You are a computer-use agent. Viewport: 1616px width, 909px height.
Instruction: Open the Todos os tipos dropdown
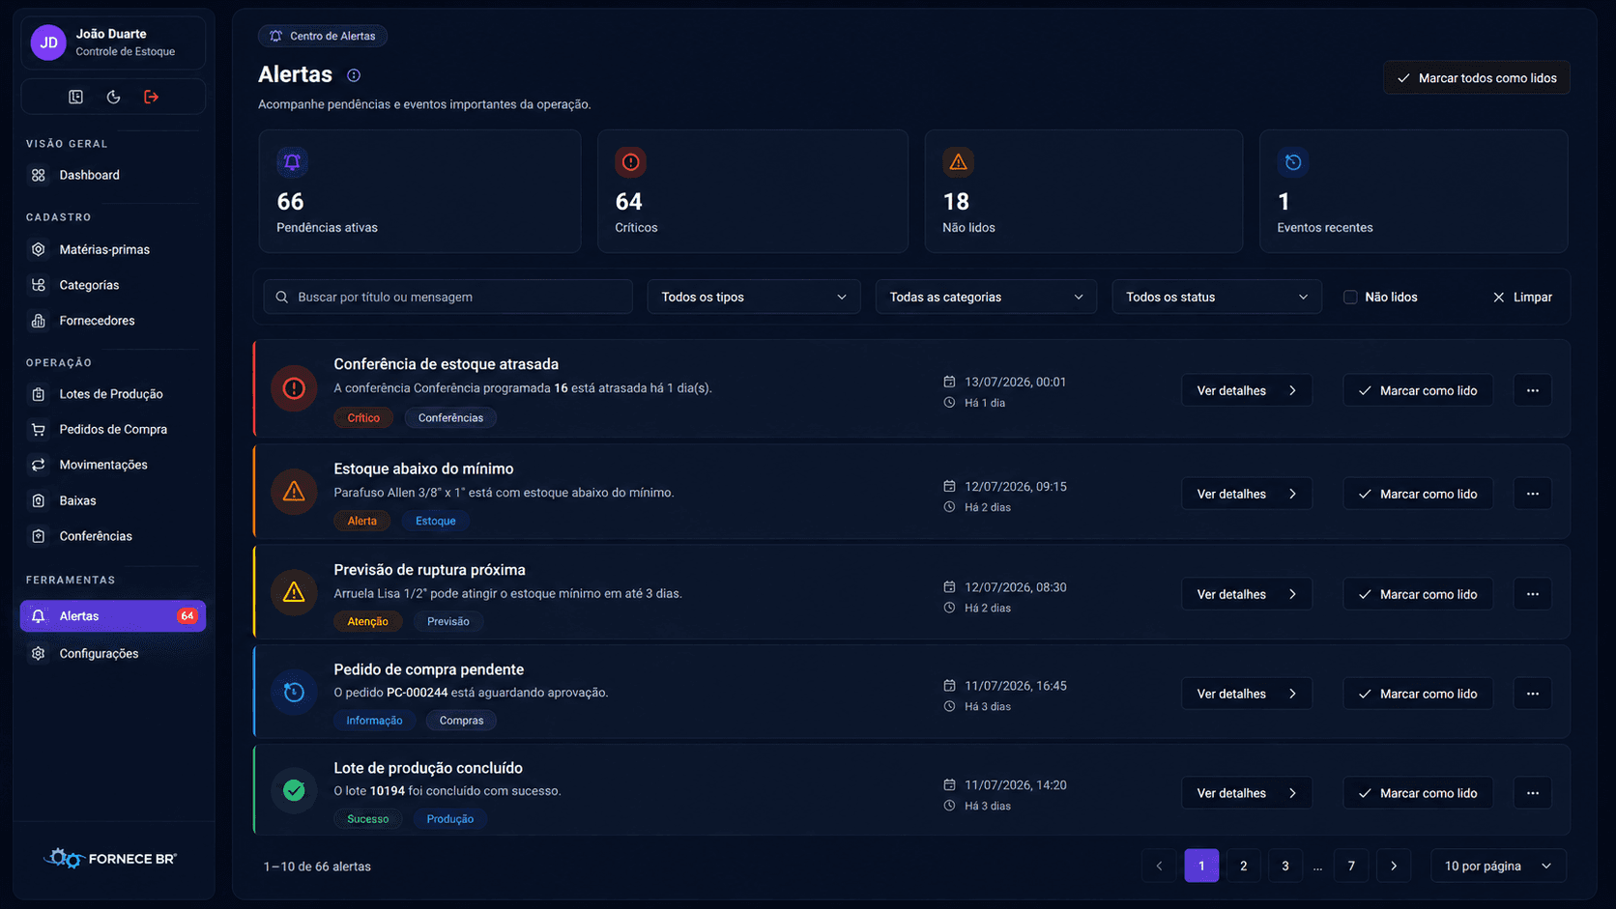coord(754,298)
